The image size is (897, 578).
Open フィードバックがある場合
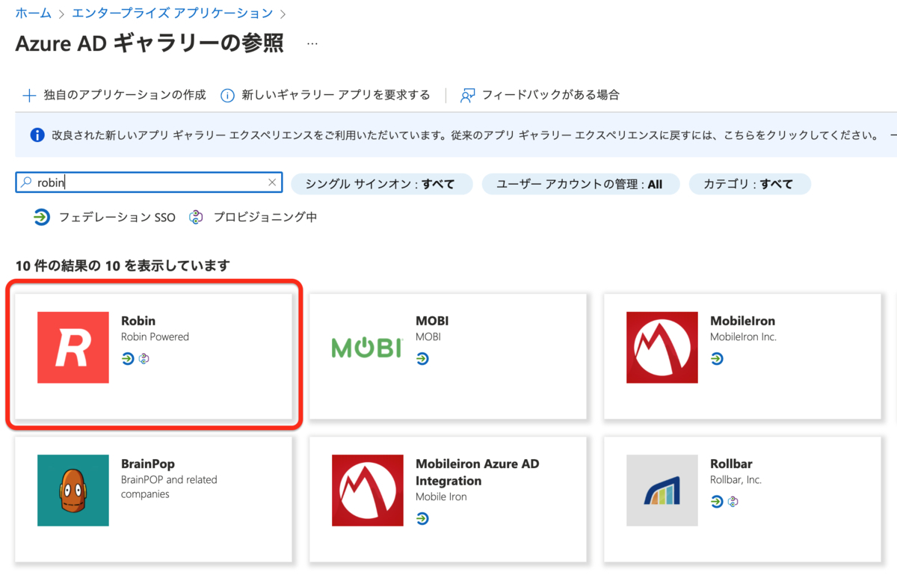(x=550, y=95)
